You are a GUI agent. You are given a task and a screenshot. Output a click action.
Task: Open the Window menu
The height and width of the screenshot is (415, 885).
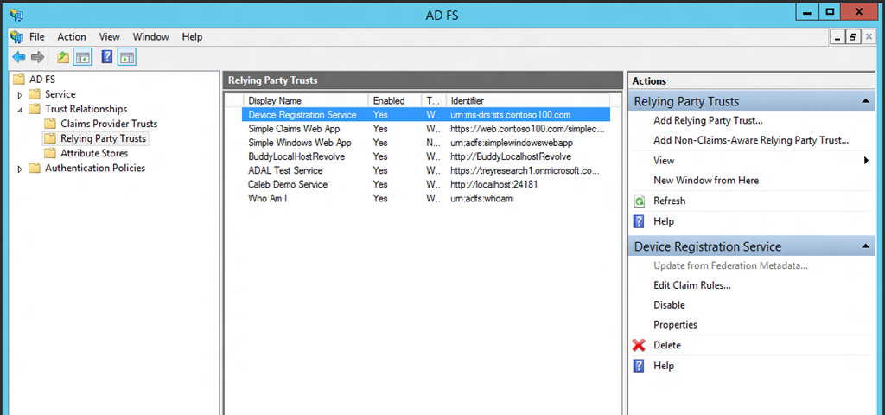[x=150, y=36]
